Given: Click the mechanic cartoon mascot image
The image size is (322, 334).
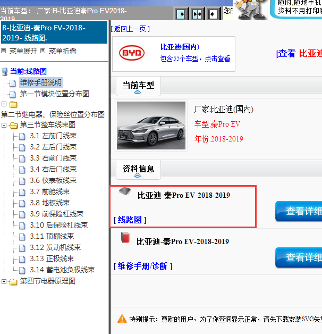Looking at the screenshot, I should coord(250,10).
